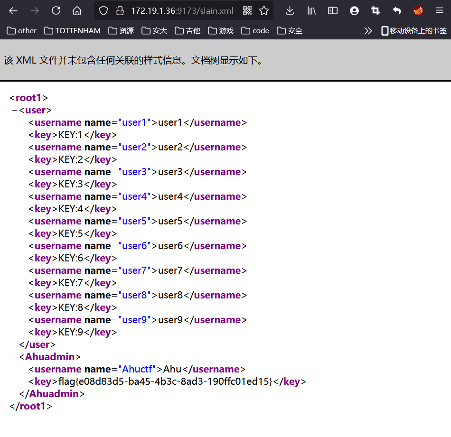
Task: Click the opening user tag name
Action: click(x=36, y=110)
